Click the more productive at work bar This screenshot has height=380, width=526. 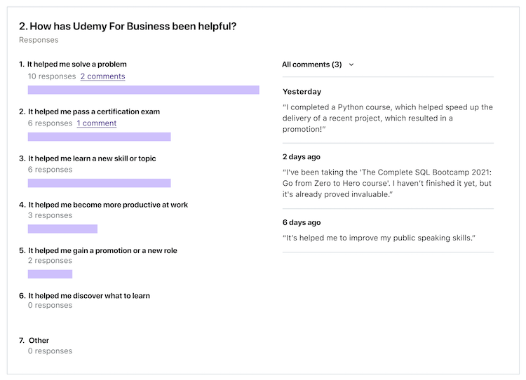[x=62, y=229]
